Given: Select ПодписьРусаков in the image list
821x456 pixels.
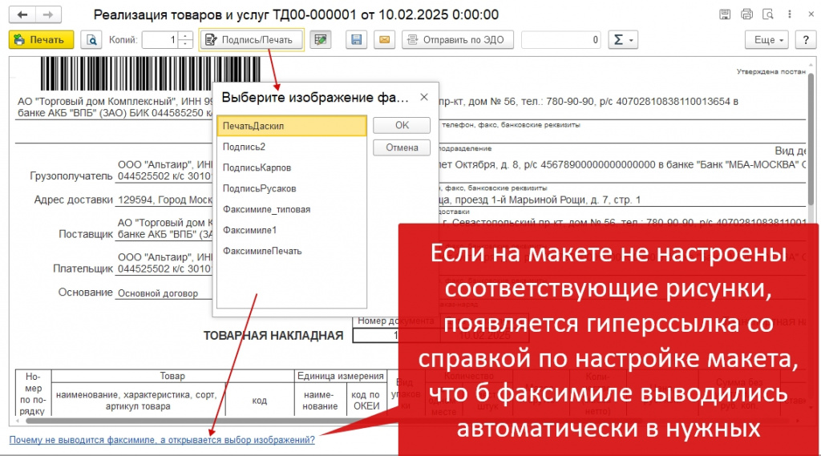Looking at the screenshot, I should 292,188.
